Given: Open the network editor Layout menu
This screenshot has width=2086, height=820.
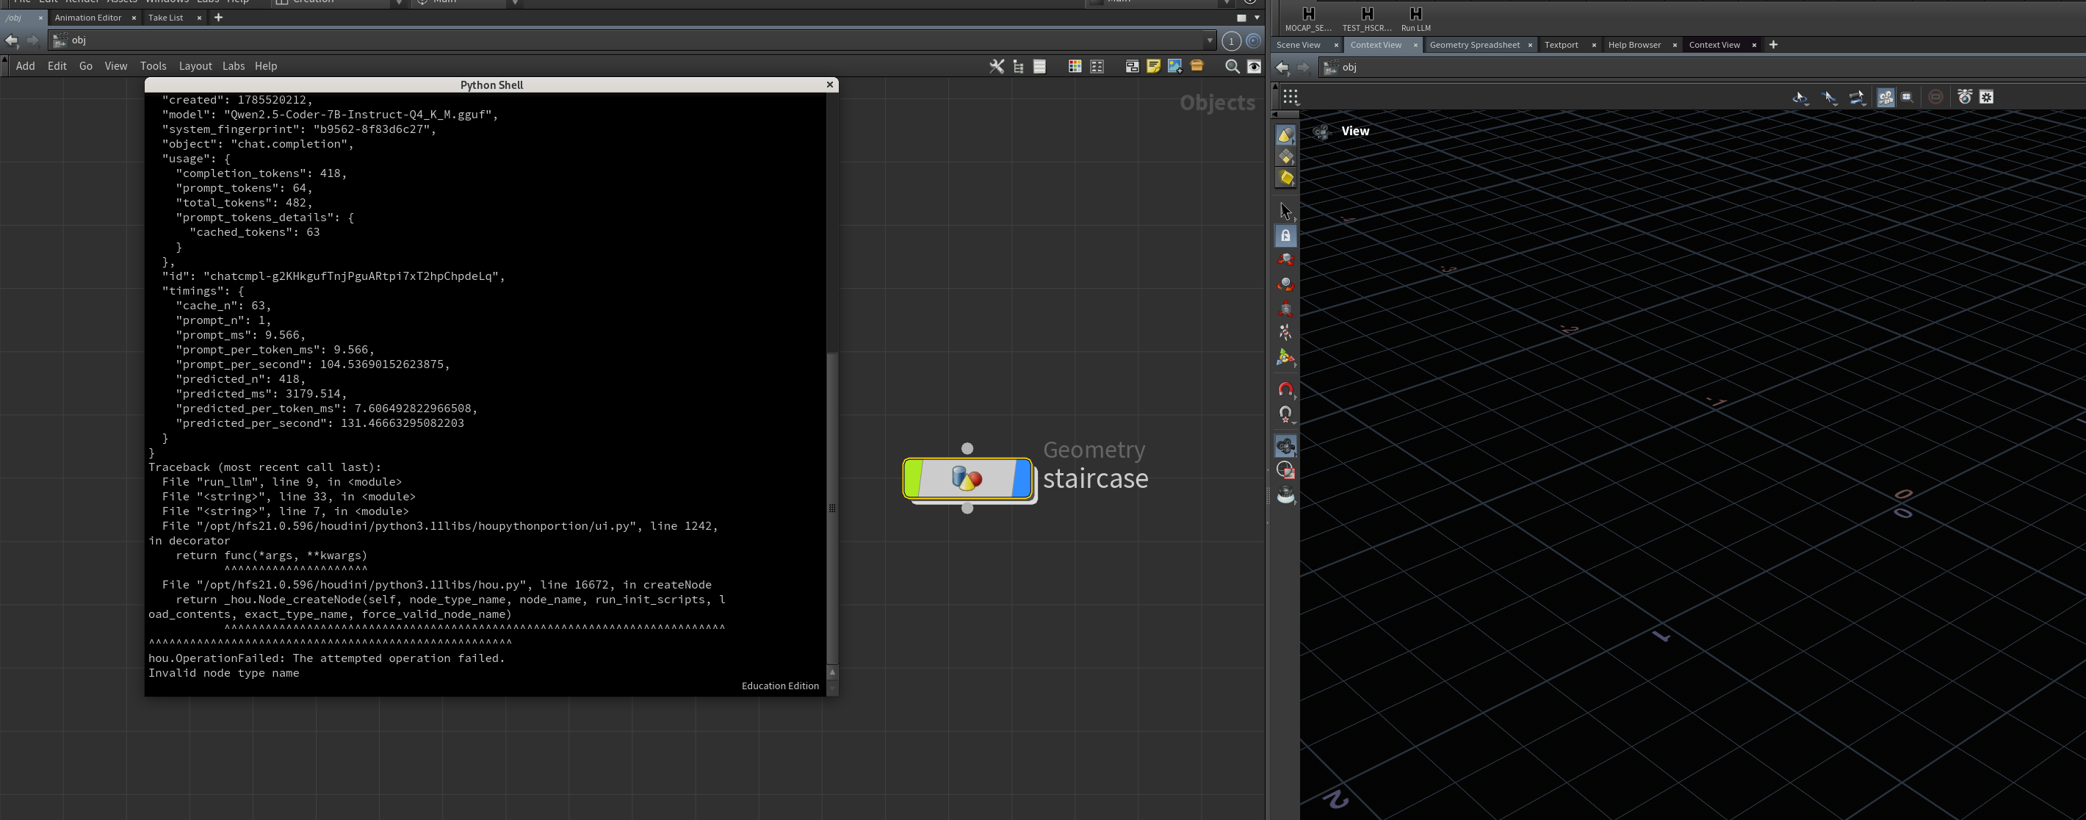Looking at the screenshot, I should (x=195, y=66).
